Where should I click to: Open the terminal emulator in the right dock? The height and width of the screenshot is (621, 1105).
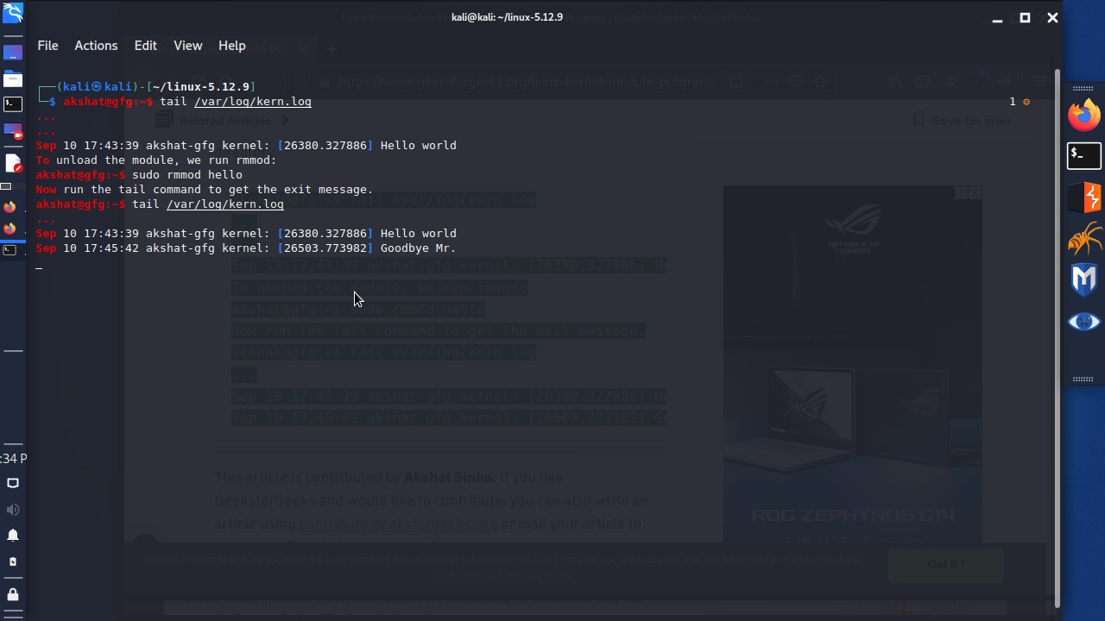(x=1084, y=155)
